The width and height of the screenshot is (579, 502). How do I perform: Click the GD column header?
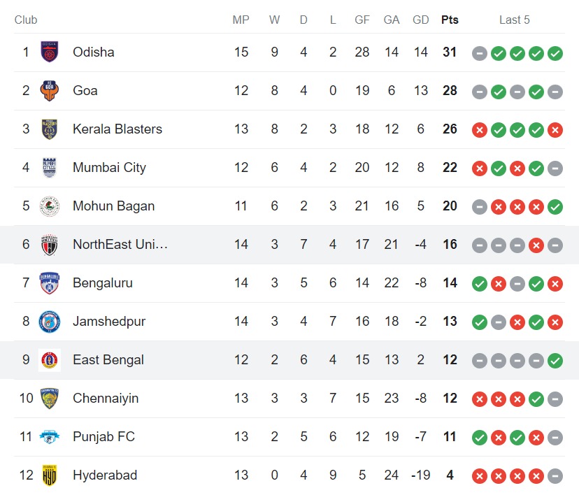pyautogui.click(x=420, y=20)
